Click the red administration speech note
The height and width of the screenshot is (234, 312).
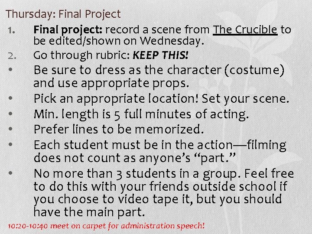pos(106,226)
